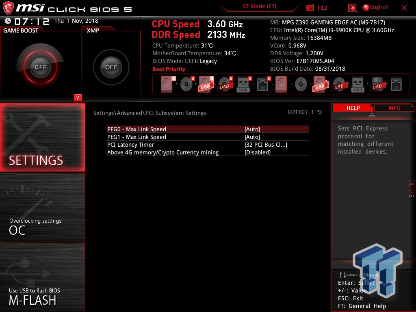Toggle the XMP profile button

(111, 67)
